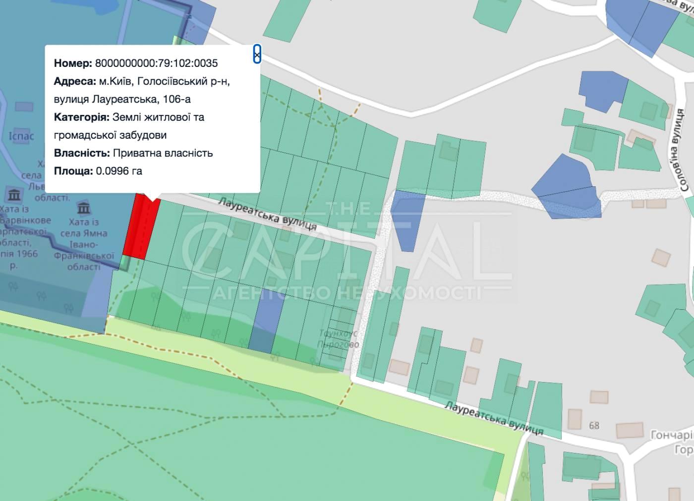694x501 pixels.
Task: Click the Номер field label in popup
Action: (73, 63)
